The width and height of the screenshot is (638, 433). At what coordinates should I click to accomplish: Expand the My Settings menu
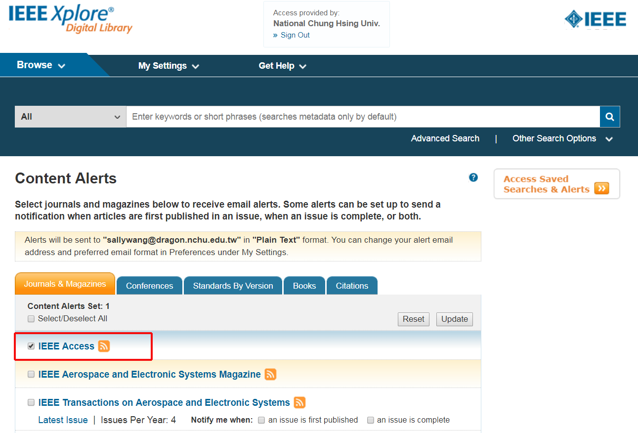pyautogui.click(x=169, y=66)
